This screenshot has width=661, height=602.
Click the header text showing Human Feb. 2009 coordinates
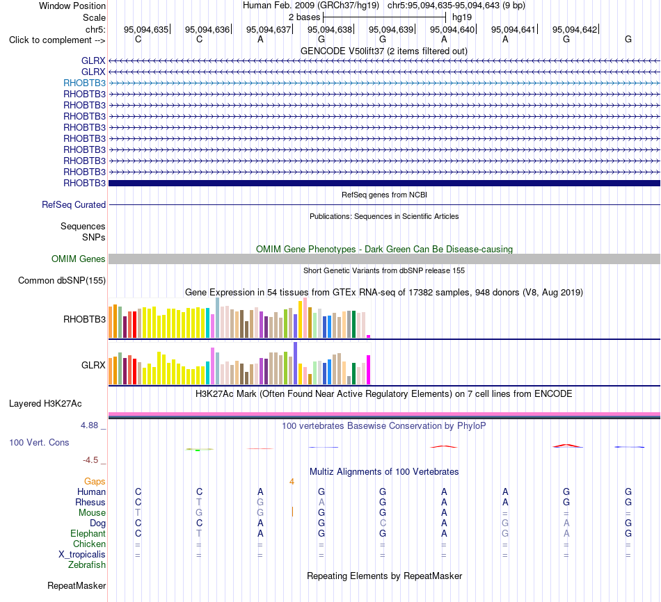click(x=383, y=6)
